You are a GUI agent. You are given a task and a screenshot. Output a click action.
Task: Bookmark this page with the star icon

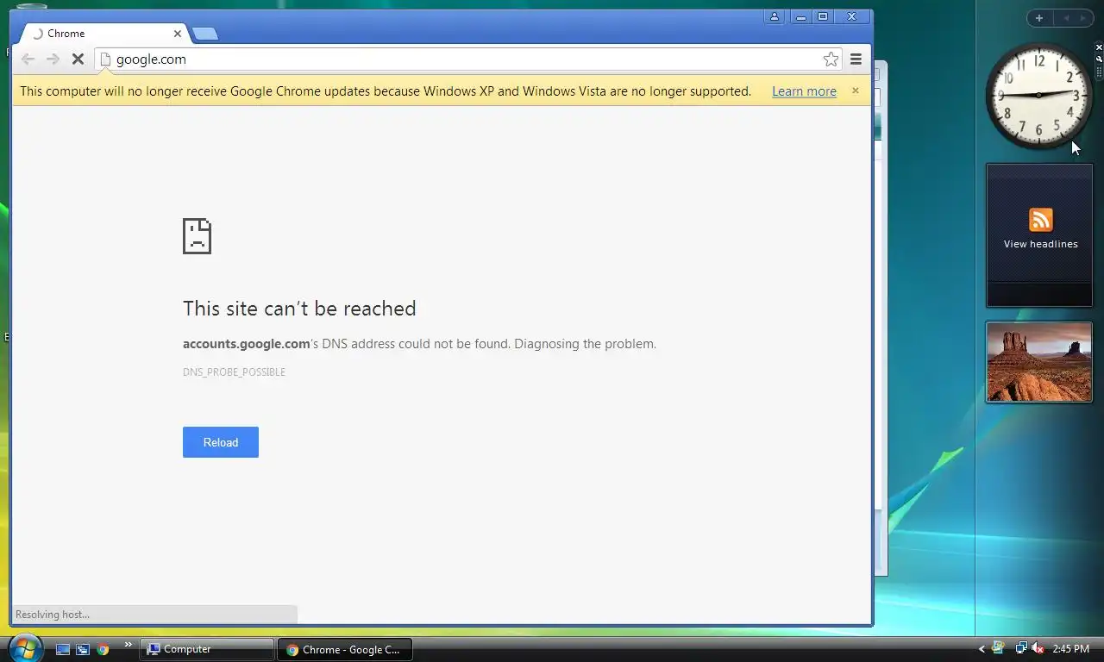pos(831,59)
